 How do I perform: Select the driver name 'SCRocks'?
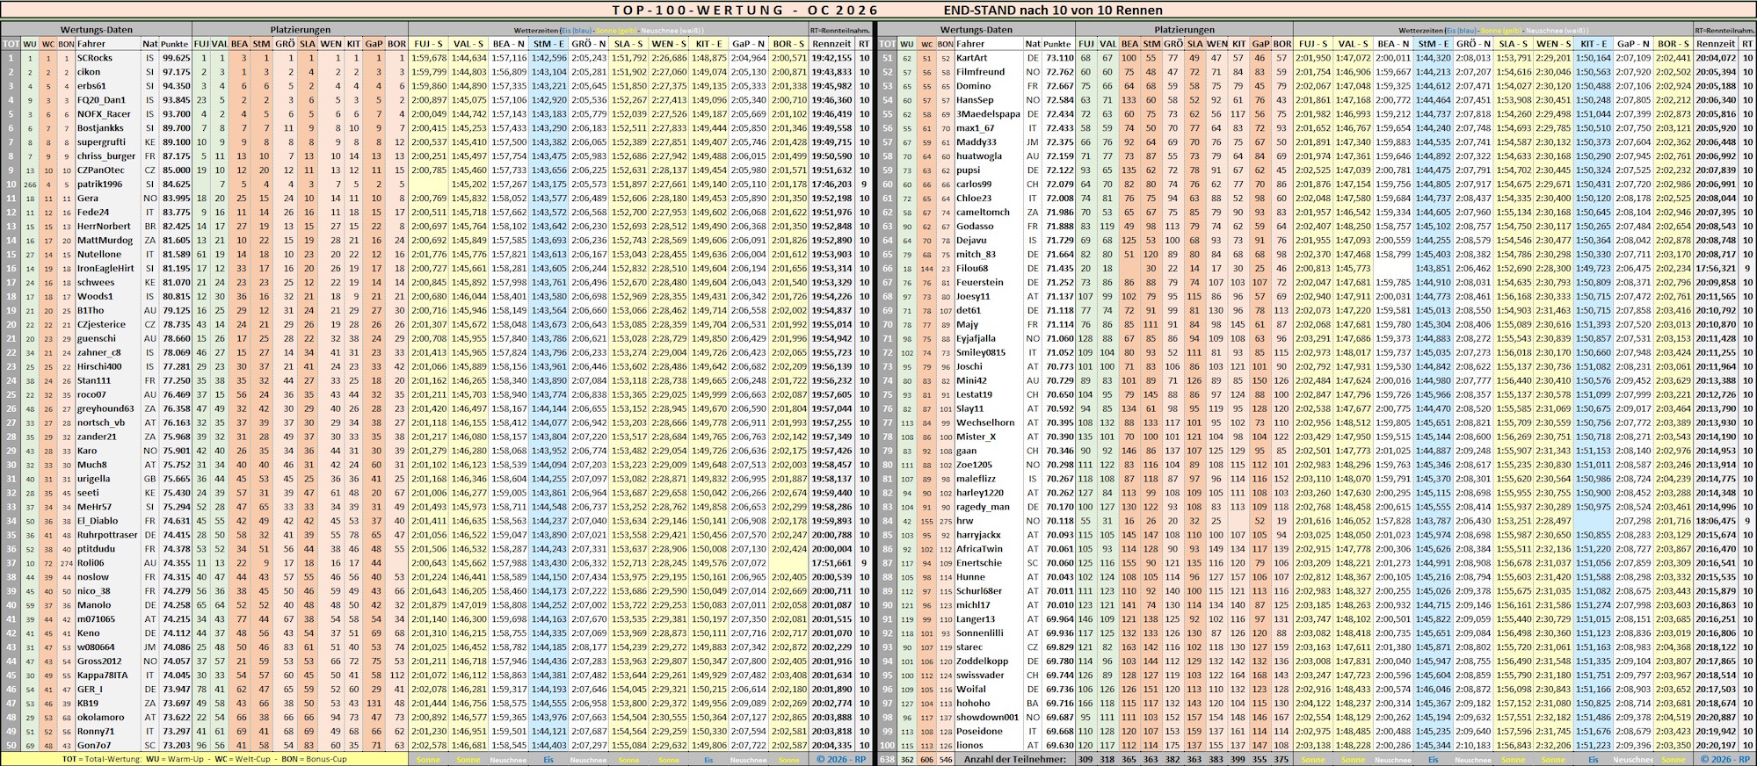(x=95, y=58)
